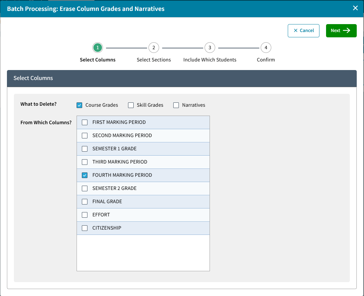This screenshot has height=296, width=364.
Task: Check THIRD MARKING PERIOD column
Action: point(85,162)
